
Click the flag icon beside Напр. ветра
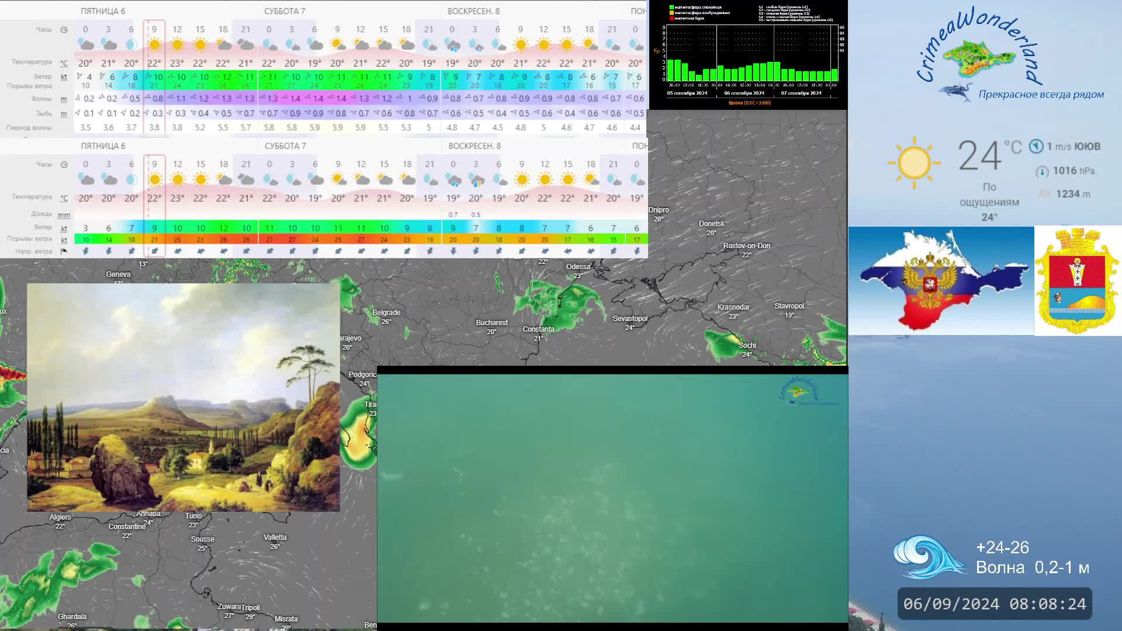click(x=64, y=251)
